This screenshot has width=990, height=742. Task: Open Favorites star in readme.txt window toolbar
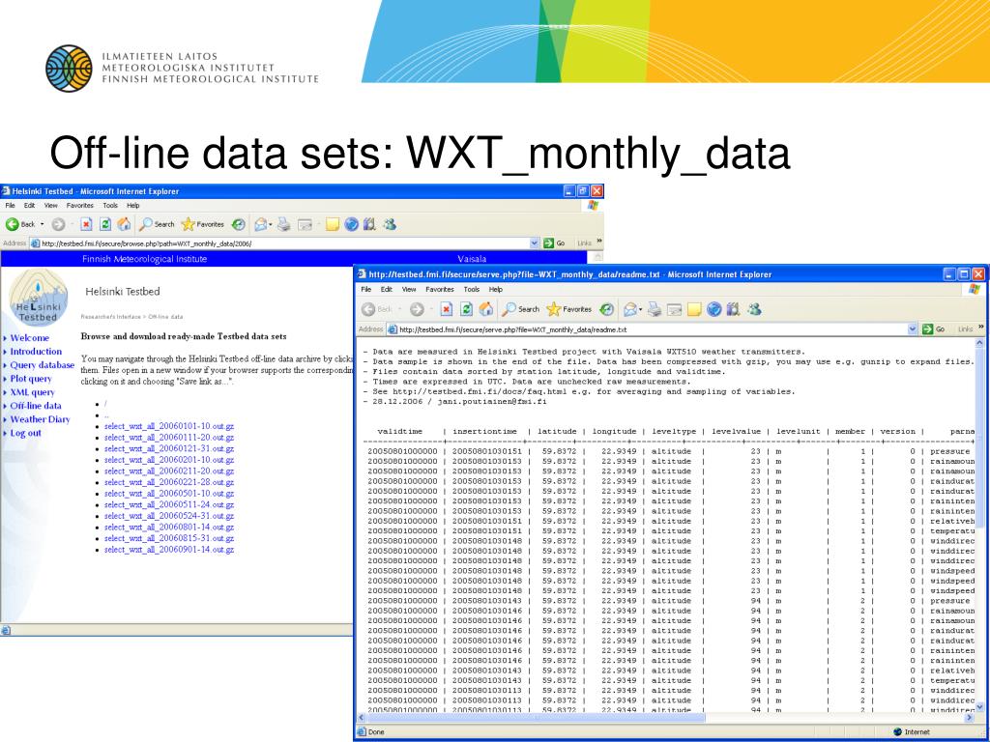568,309
